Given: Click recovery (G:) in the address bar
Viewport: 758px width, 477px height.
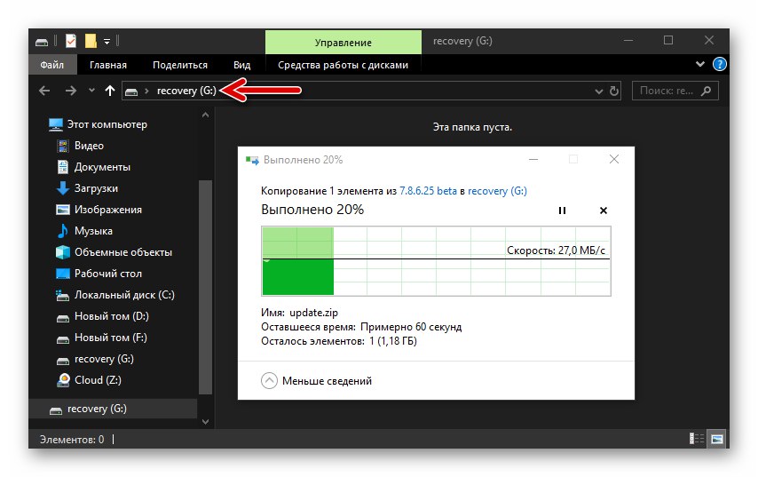Looking at the screenshot, I should pos(186,91).
